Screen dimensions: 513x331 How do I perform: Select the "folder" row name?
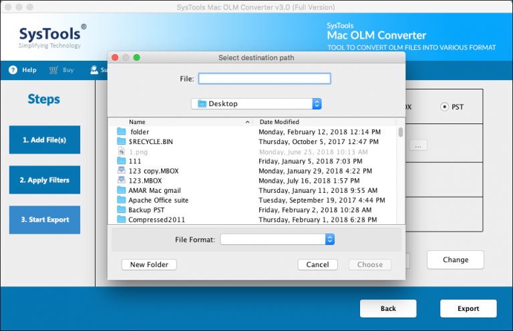tap(140, 132)
